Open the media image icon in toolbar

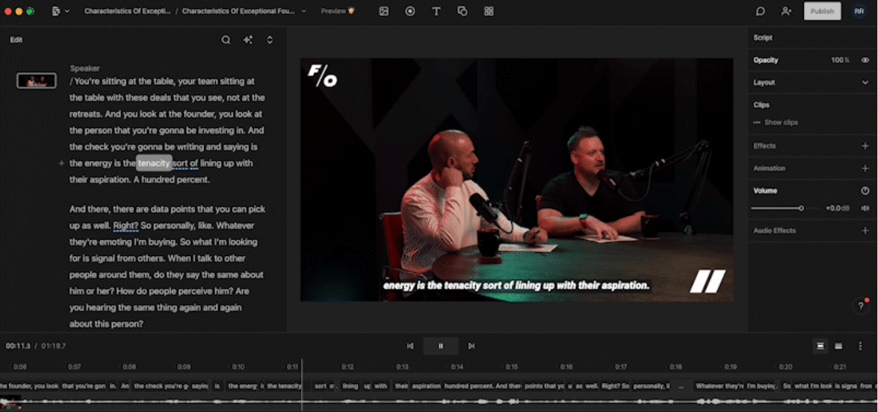[384, 11]
